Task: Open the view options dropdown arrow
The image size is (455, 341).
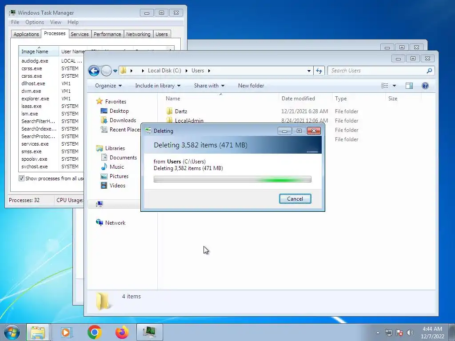Action: coord(394,86)
